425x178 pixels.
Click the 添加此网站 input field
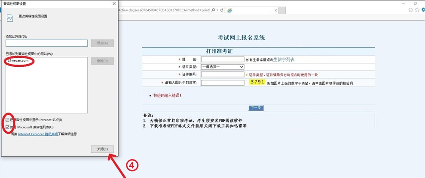47,43
